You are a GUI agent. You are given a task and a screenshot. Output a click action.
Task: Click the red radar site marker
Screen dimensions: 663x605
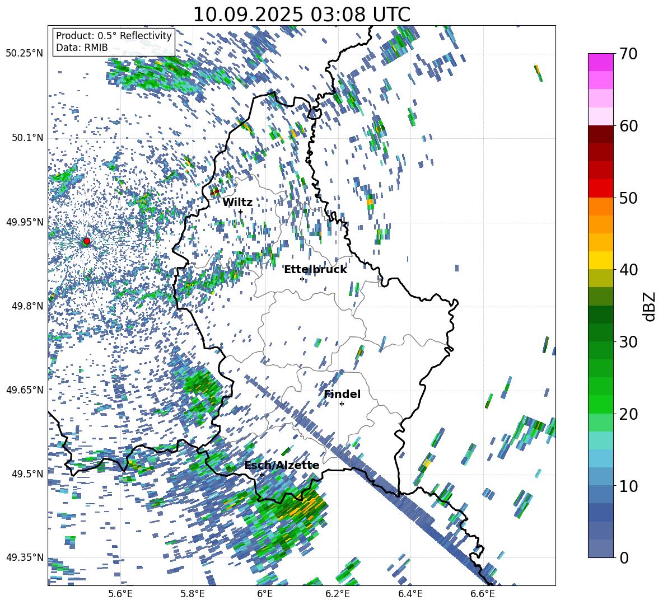coord(86,241)
